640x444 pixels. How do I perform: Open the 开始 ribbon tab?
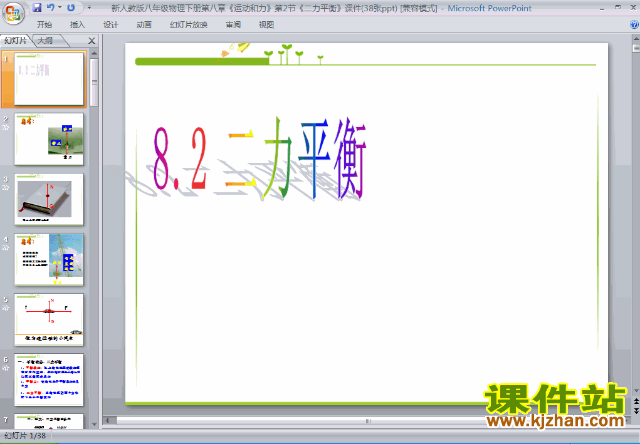[44, 25]
